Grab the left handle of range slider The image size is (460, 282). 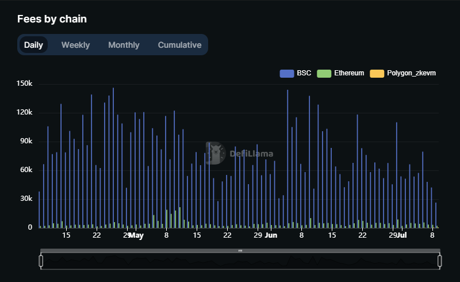click(x=41, y=261)
